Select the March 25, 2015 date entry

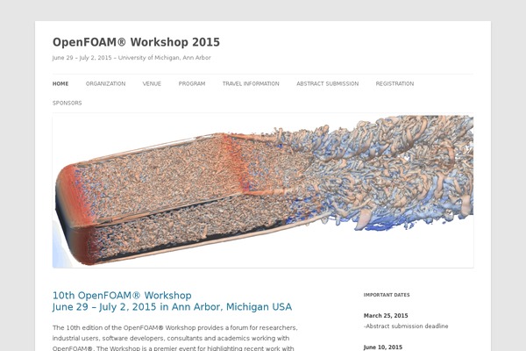[386, 315]
